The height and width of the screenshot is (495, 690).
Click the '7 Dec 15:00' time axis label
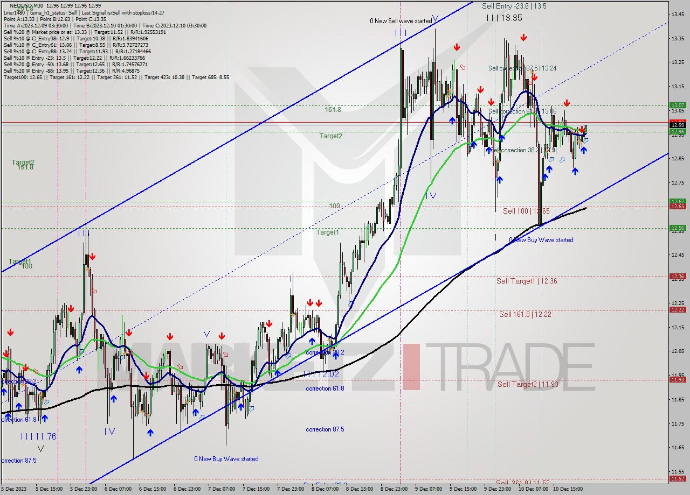[257, 489]
